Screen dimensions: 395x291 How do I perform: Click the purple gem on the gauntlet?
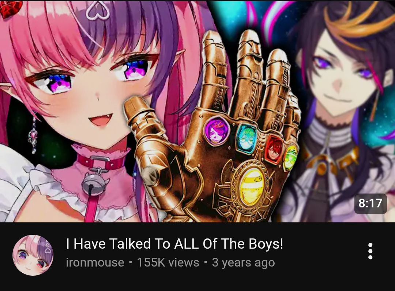217,131
